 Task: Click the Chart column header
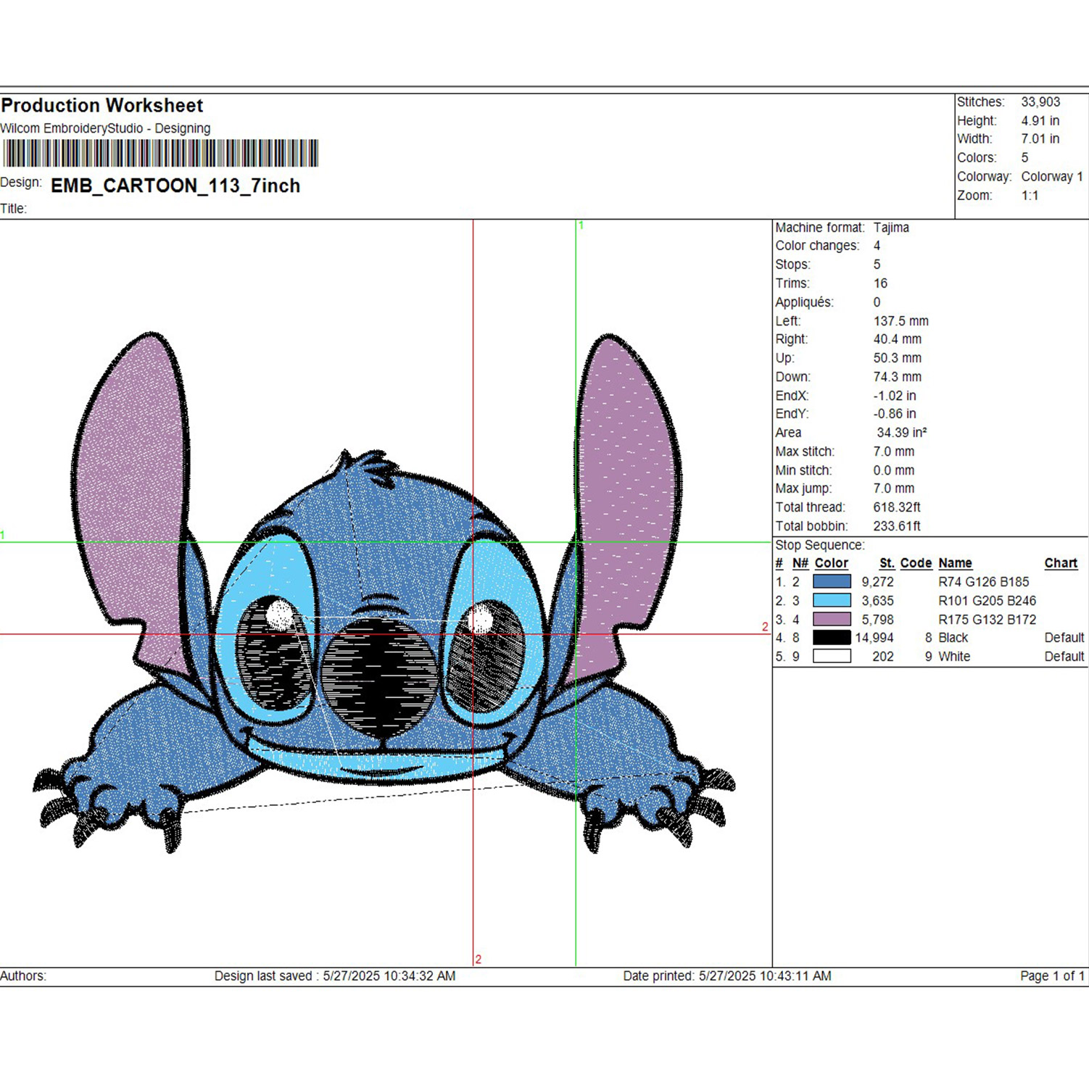click(1061, 563)
